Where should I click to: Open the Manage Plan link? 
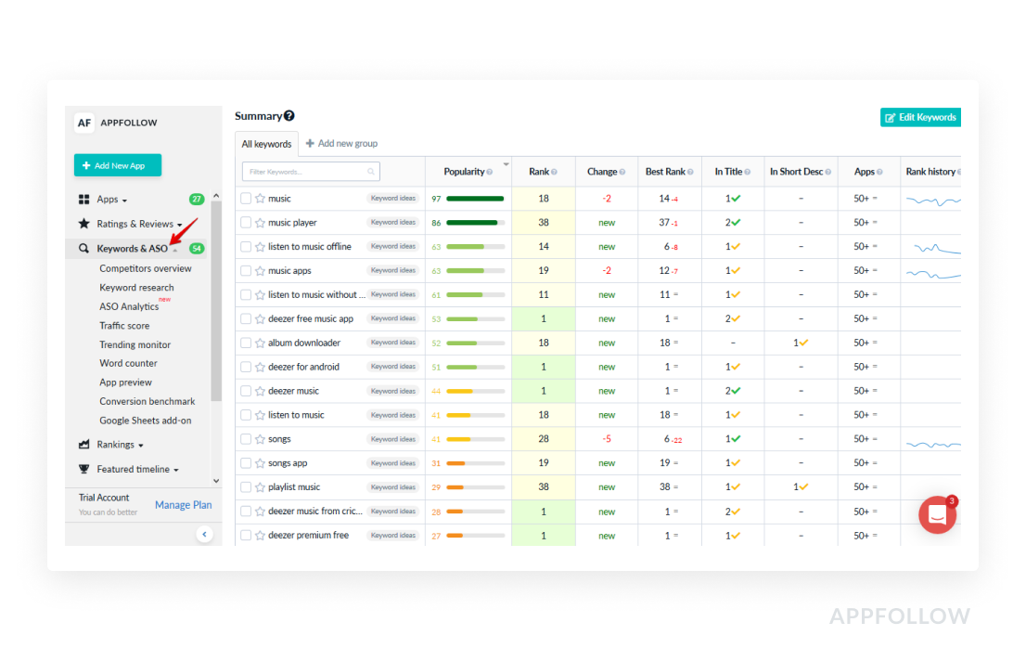point(183,505)
